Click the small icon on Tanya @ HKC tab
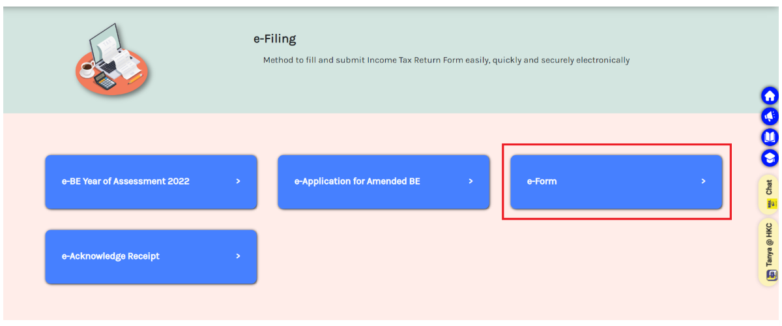The height and width of the screenshot is (326, 782). (x=770, y=275)
